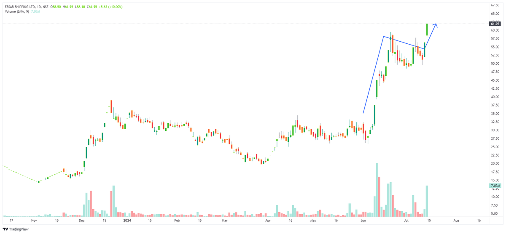Click the 55.00 price axis label
Image resolution: width=506 pixels, height=234 pixels.
(495, 47)
